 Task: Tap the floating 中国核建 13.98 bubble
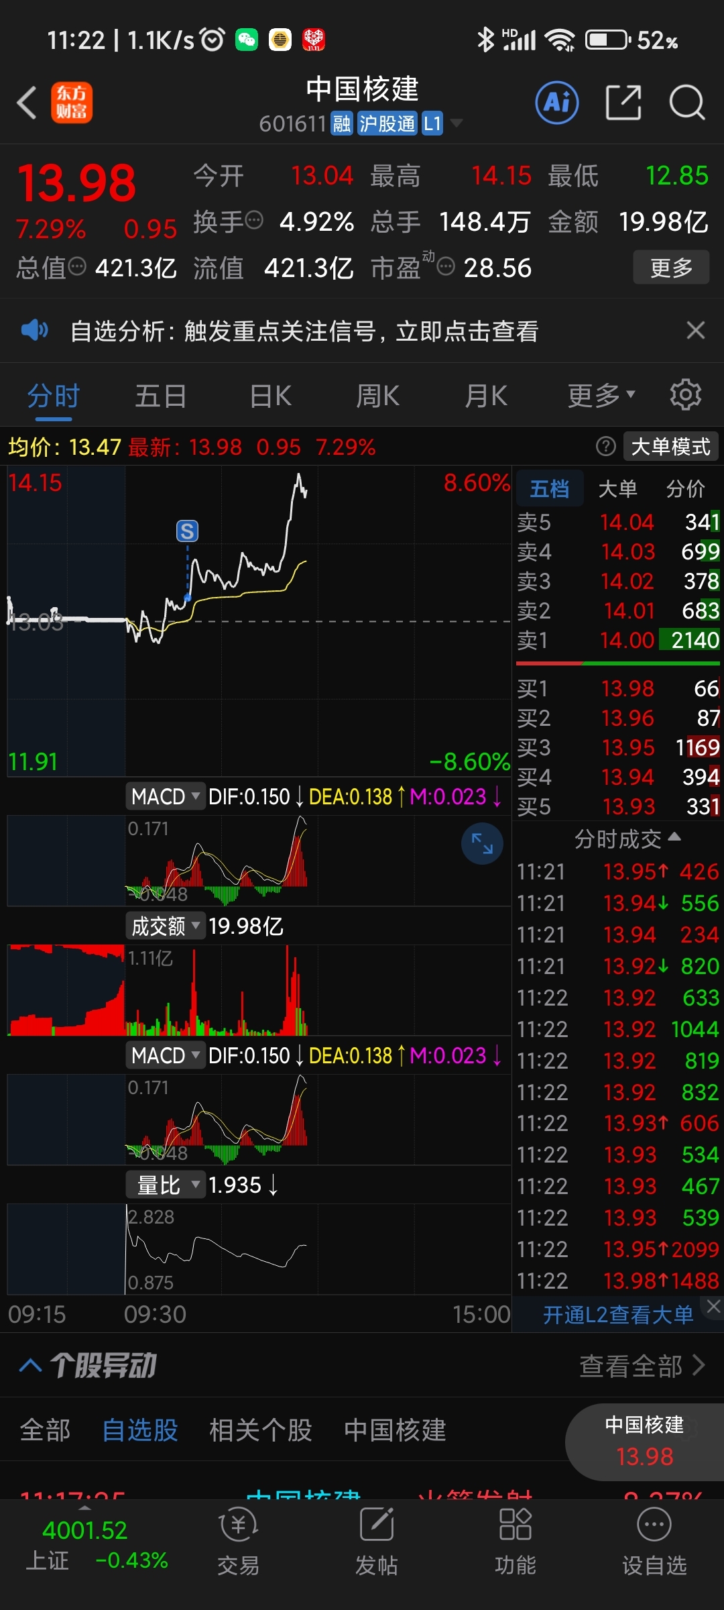click(x=644, y=1441)
